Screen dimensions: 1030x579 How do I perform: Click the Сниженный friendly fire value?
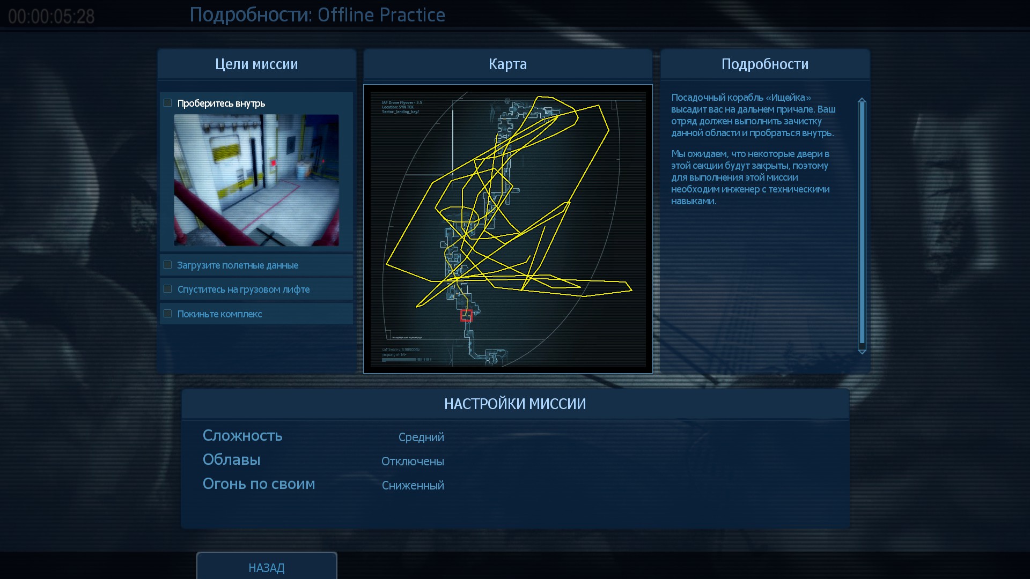click(x=413, y=486)
